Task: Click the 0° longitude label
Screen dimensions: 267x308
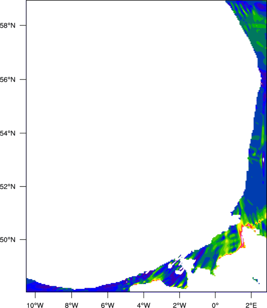Action: coord(215,305)
